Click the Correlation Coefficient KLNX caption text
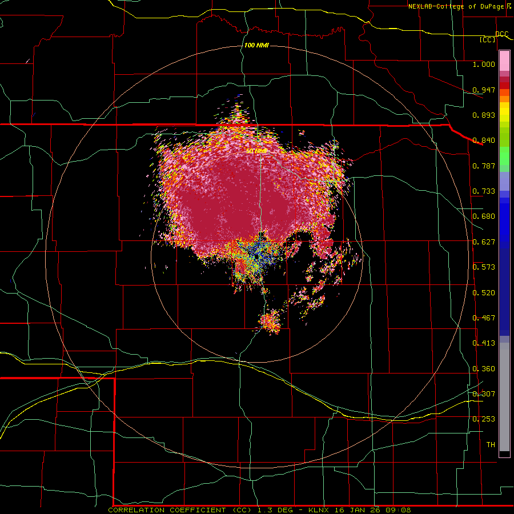This screenshot has height=514, width=514. (259, 510)
